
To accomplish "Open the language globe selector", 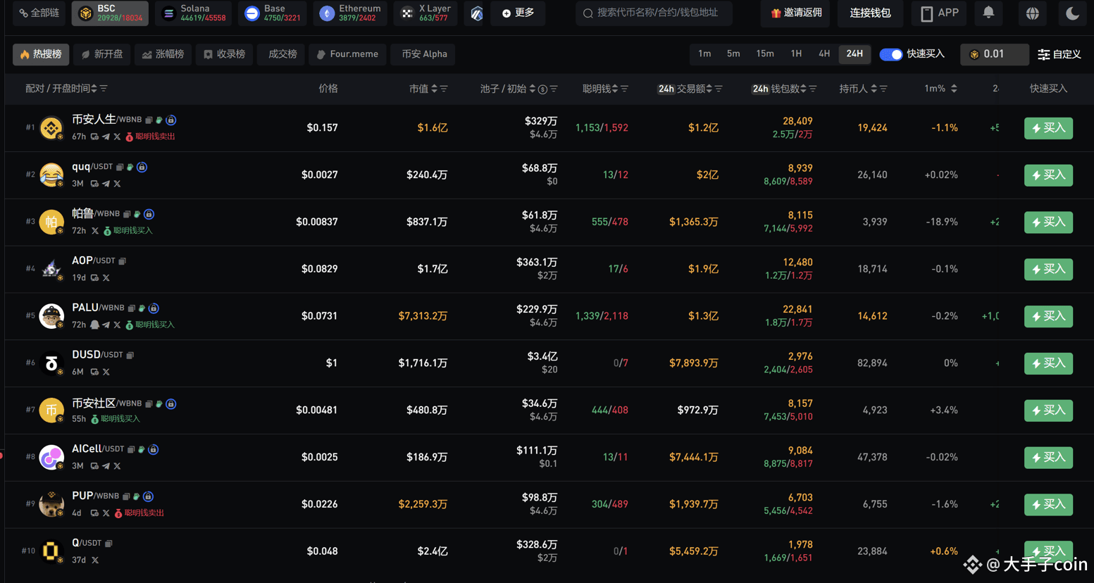I will click(x=1032, y=13).
